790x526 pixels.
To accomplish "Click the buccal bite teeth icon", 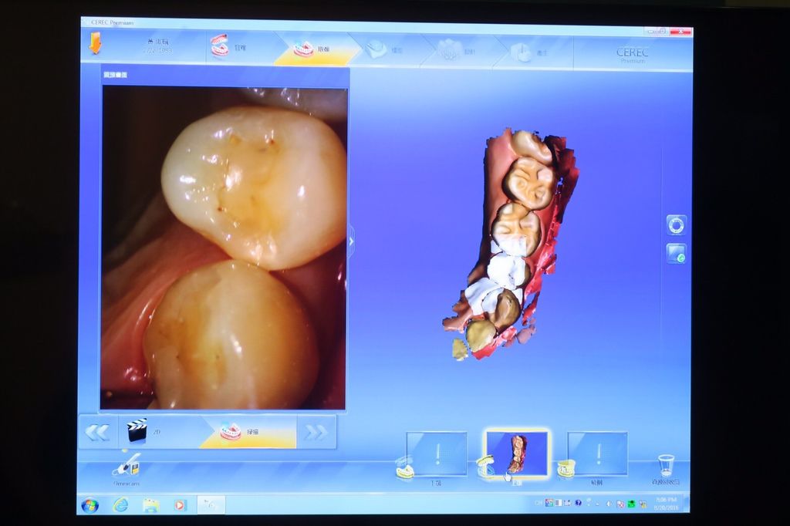I will 566,469.
